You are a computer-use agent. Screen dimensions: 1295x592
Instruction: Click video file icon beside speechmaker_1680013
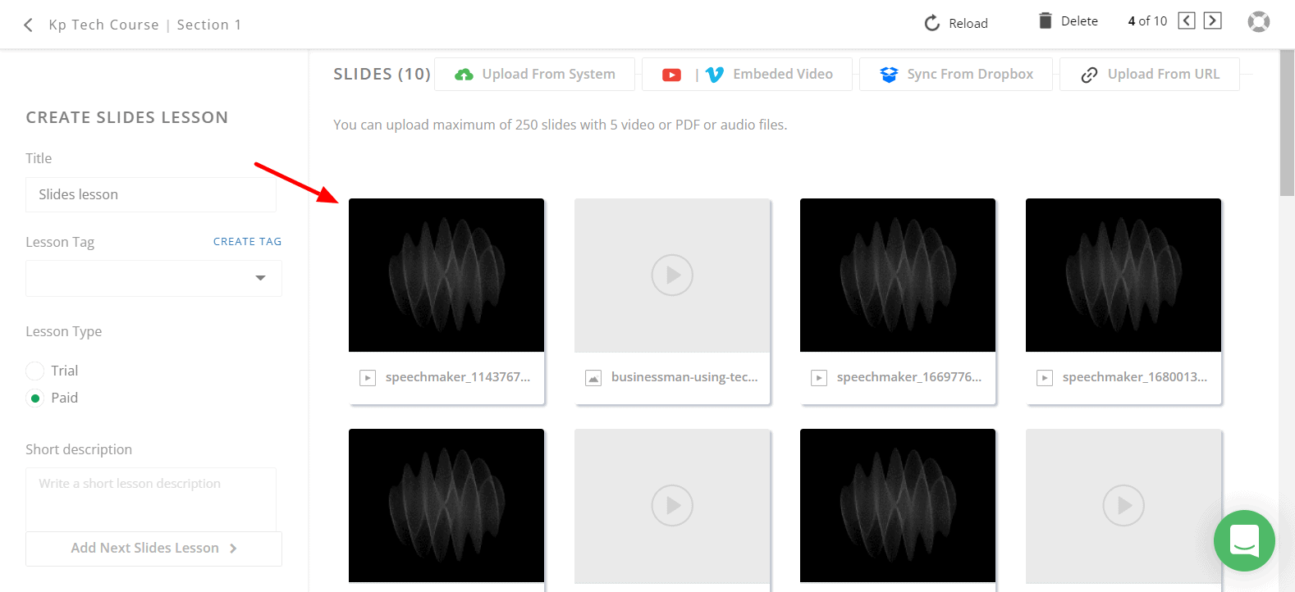point(1045,378)
